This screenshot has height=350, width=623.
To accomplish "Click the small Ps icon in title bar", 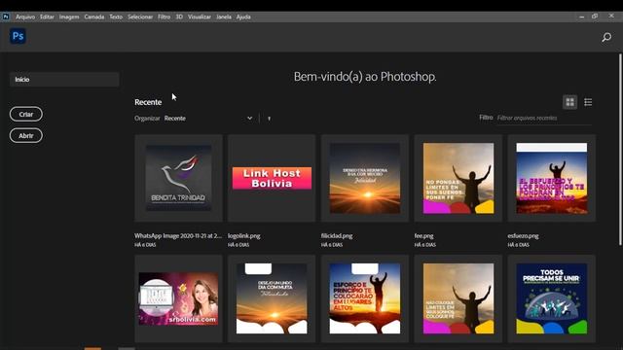I will pos(6,17).
